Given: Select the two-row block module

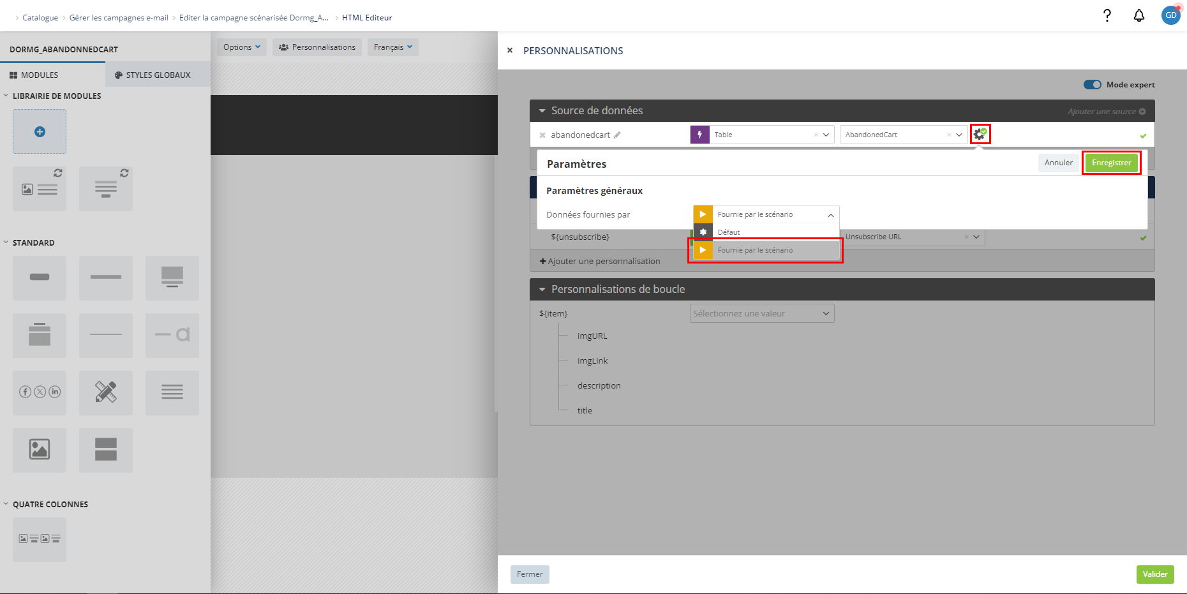Looking at the screenshot, I should point(106,449).
